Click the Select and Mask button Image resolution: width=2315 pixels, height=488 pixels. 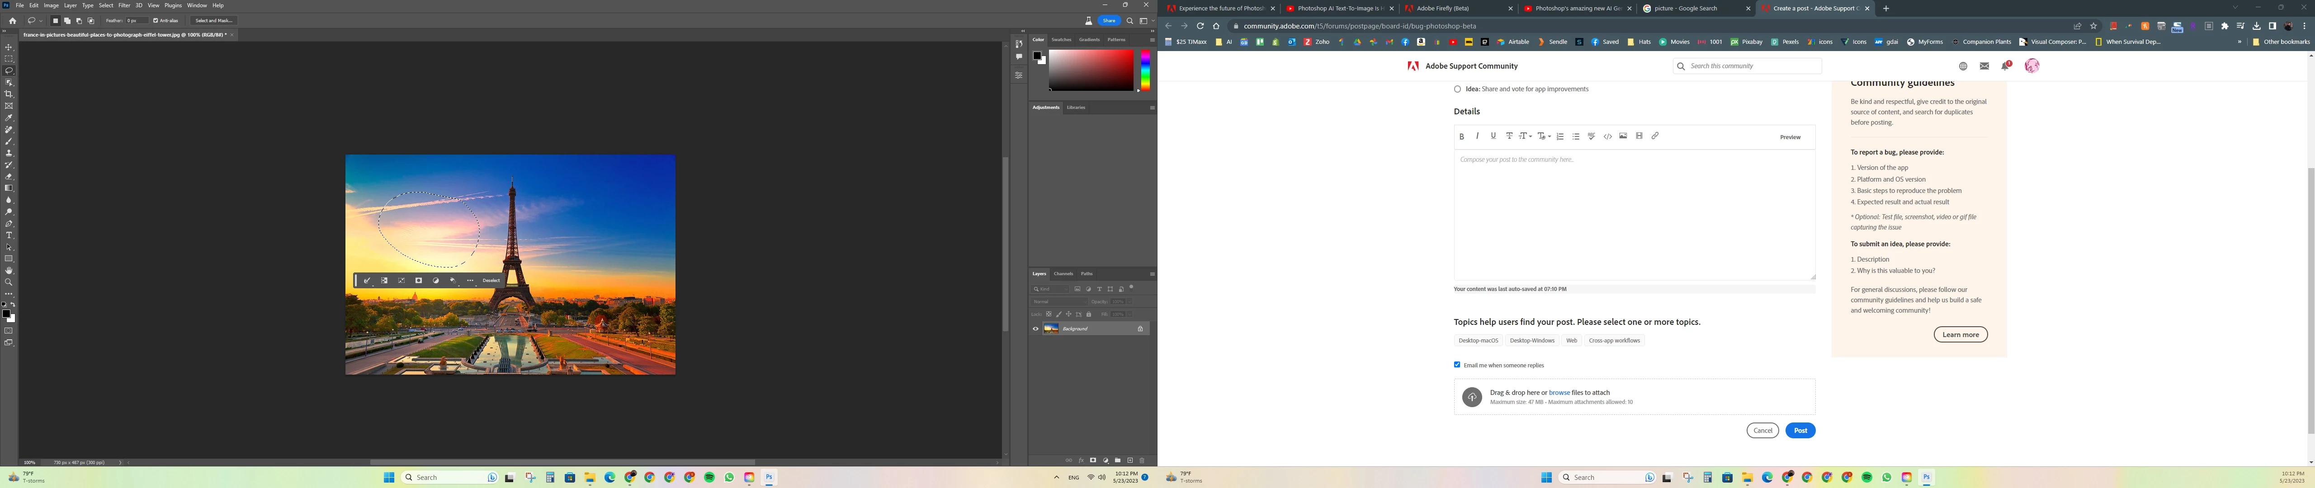(x=214, y=21)
